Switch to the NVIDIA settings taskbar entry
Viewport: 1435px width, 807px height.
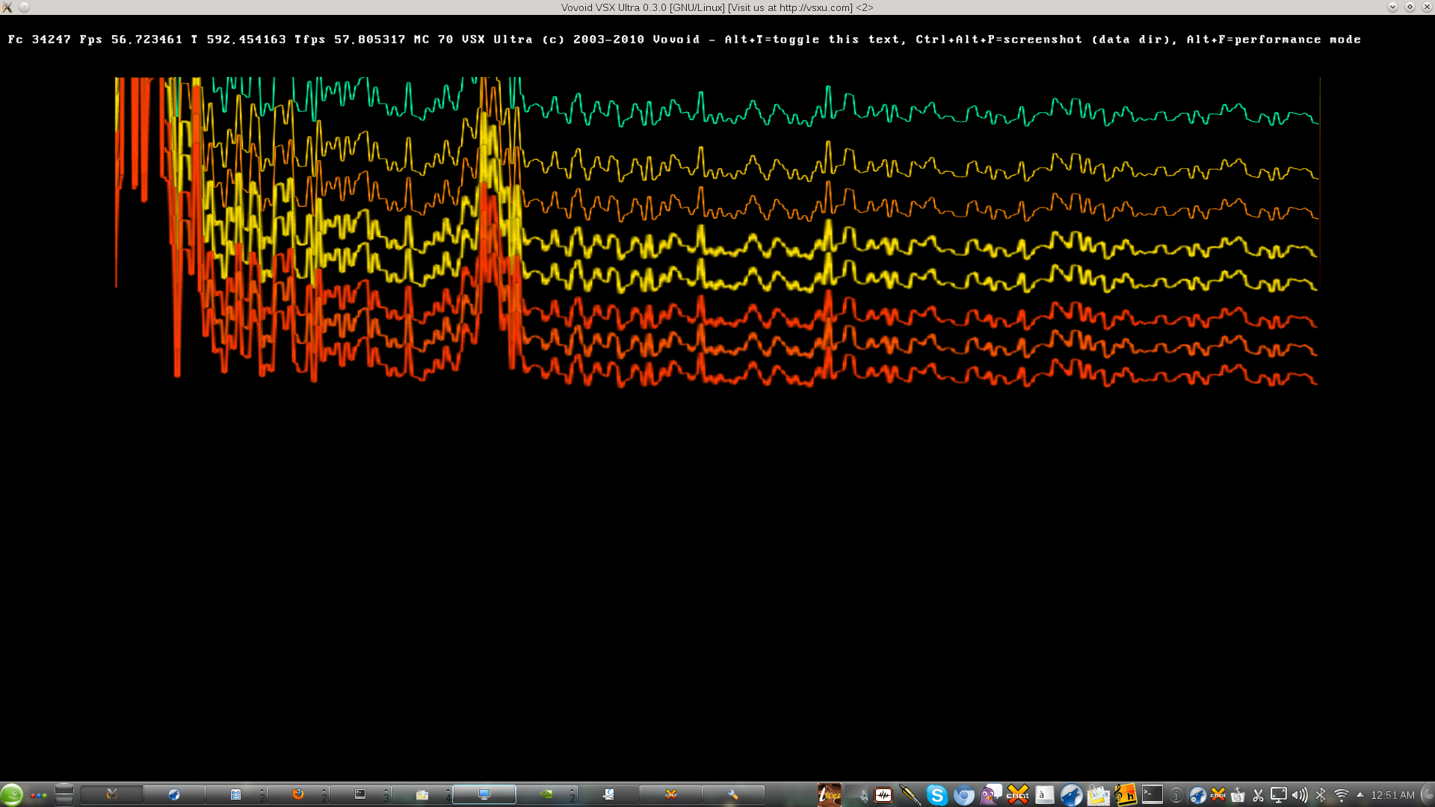coord(547,794)
